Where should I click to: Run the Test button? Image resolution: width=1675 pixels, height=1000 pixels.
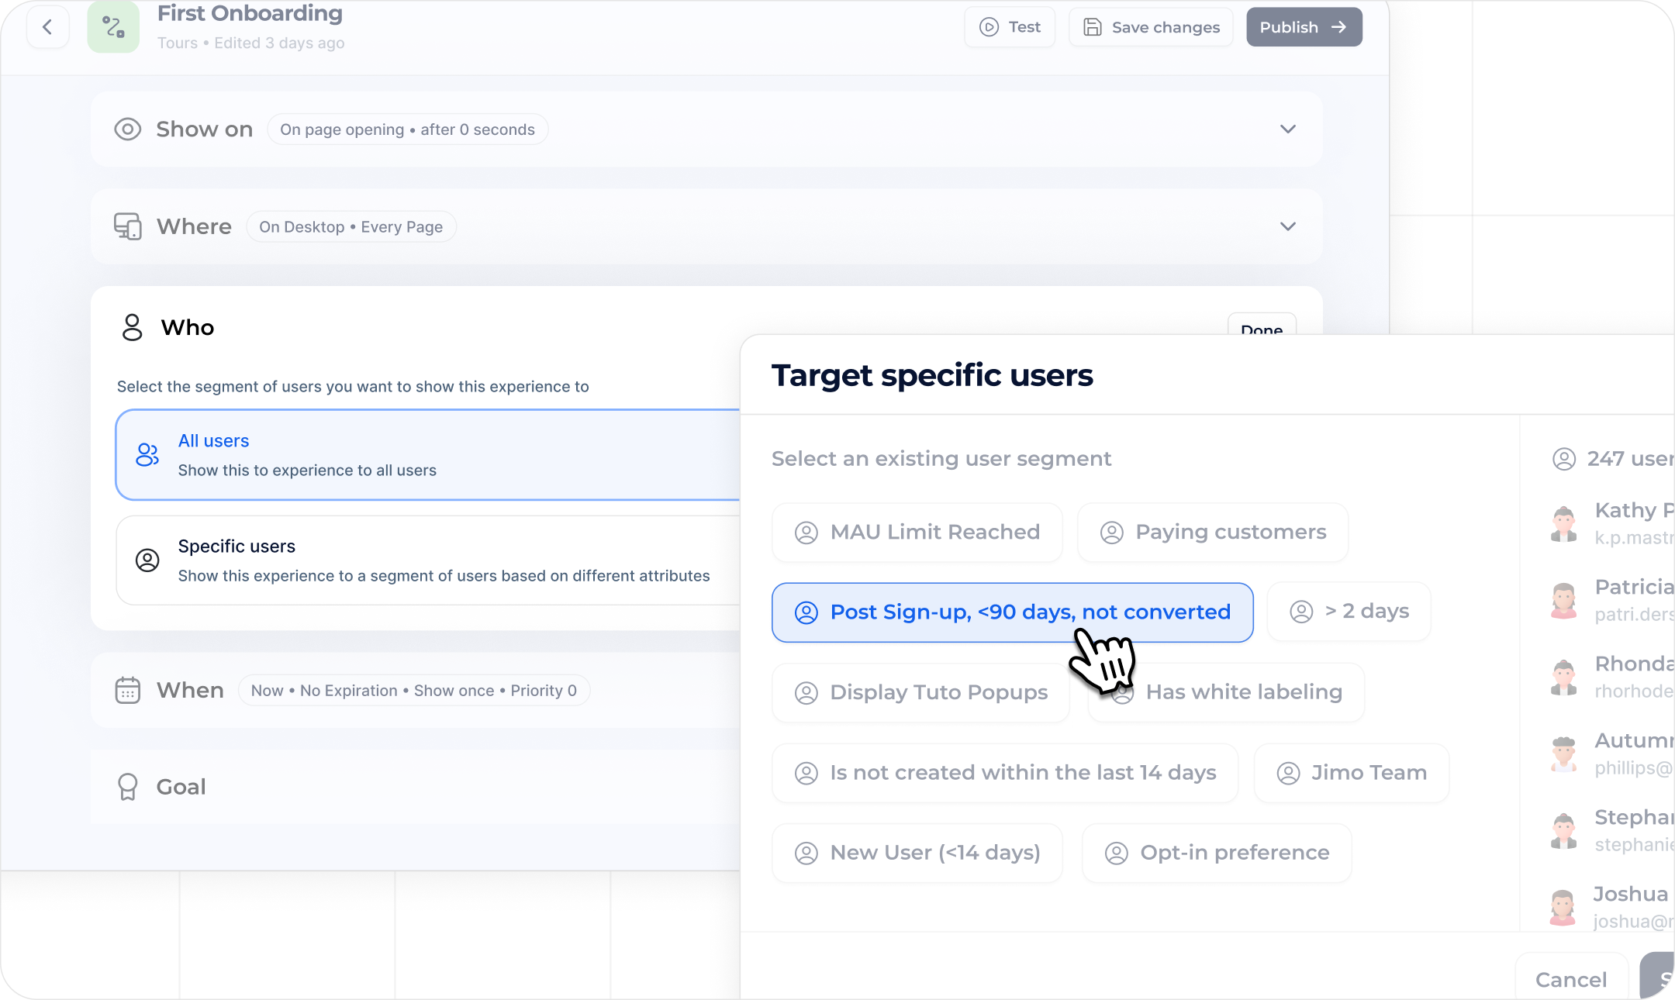point(1010,27)
